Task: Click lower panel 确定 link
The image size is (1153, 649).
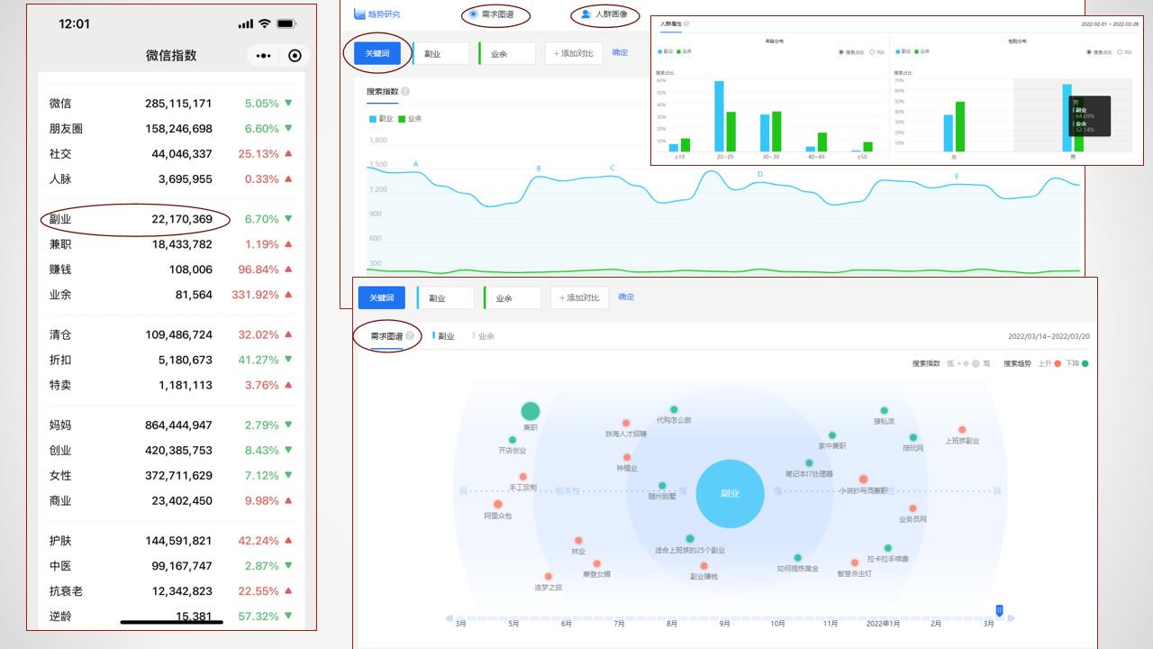Action: (626, 297)
